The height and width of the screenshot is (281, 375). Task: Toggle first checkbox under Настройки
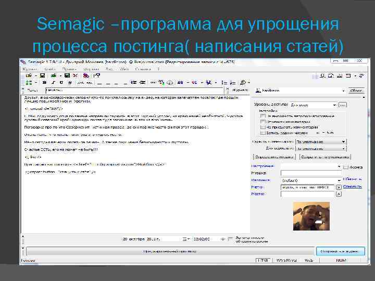coord(263,116)
